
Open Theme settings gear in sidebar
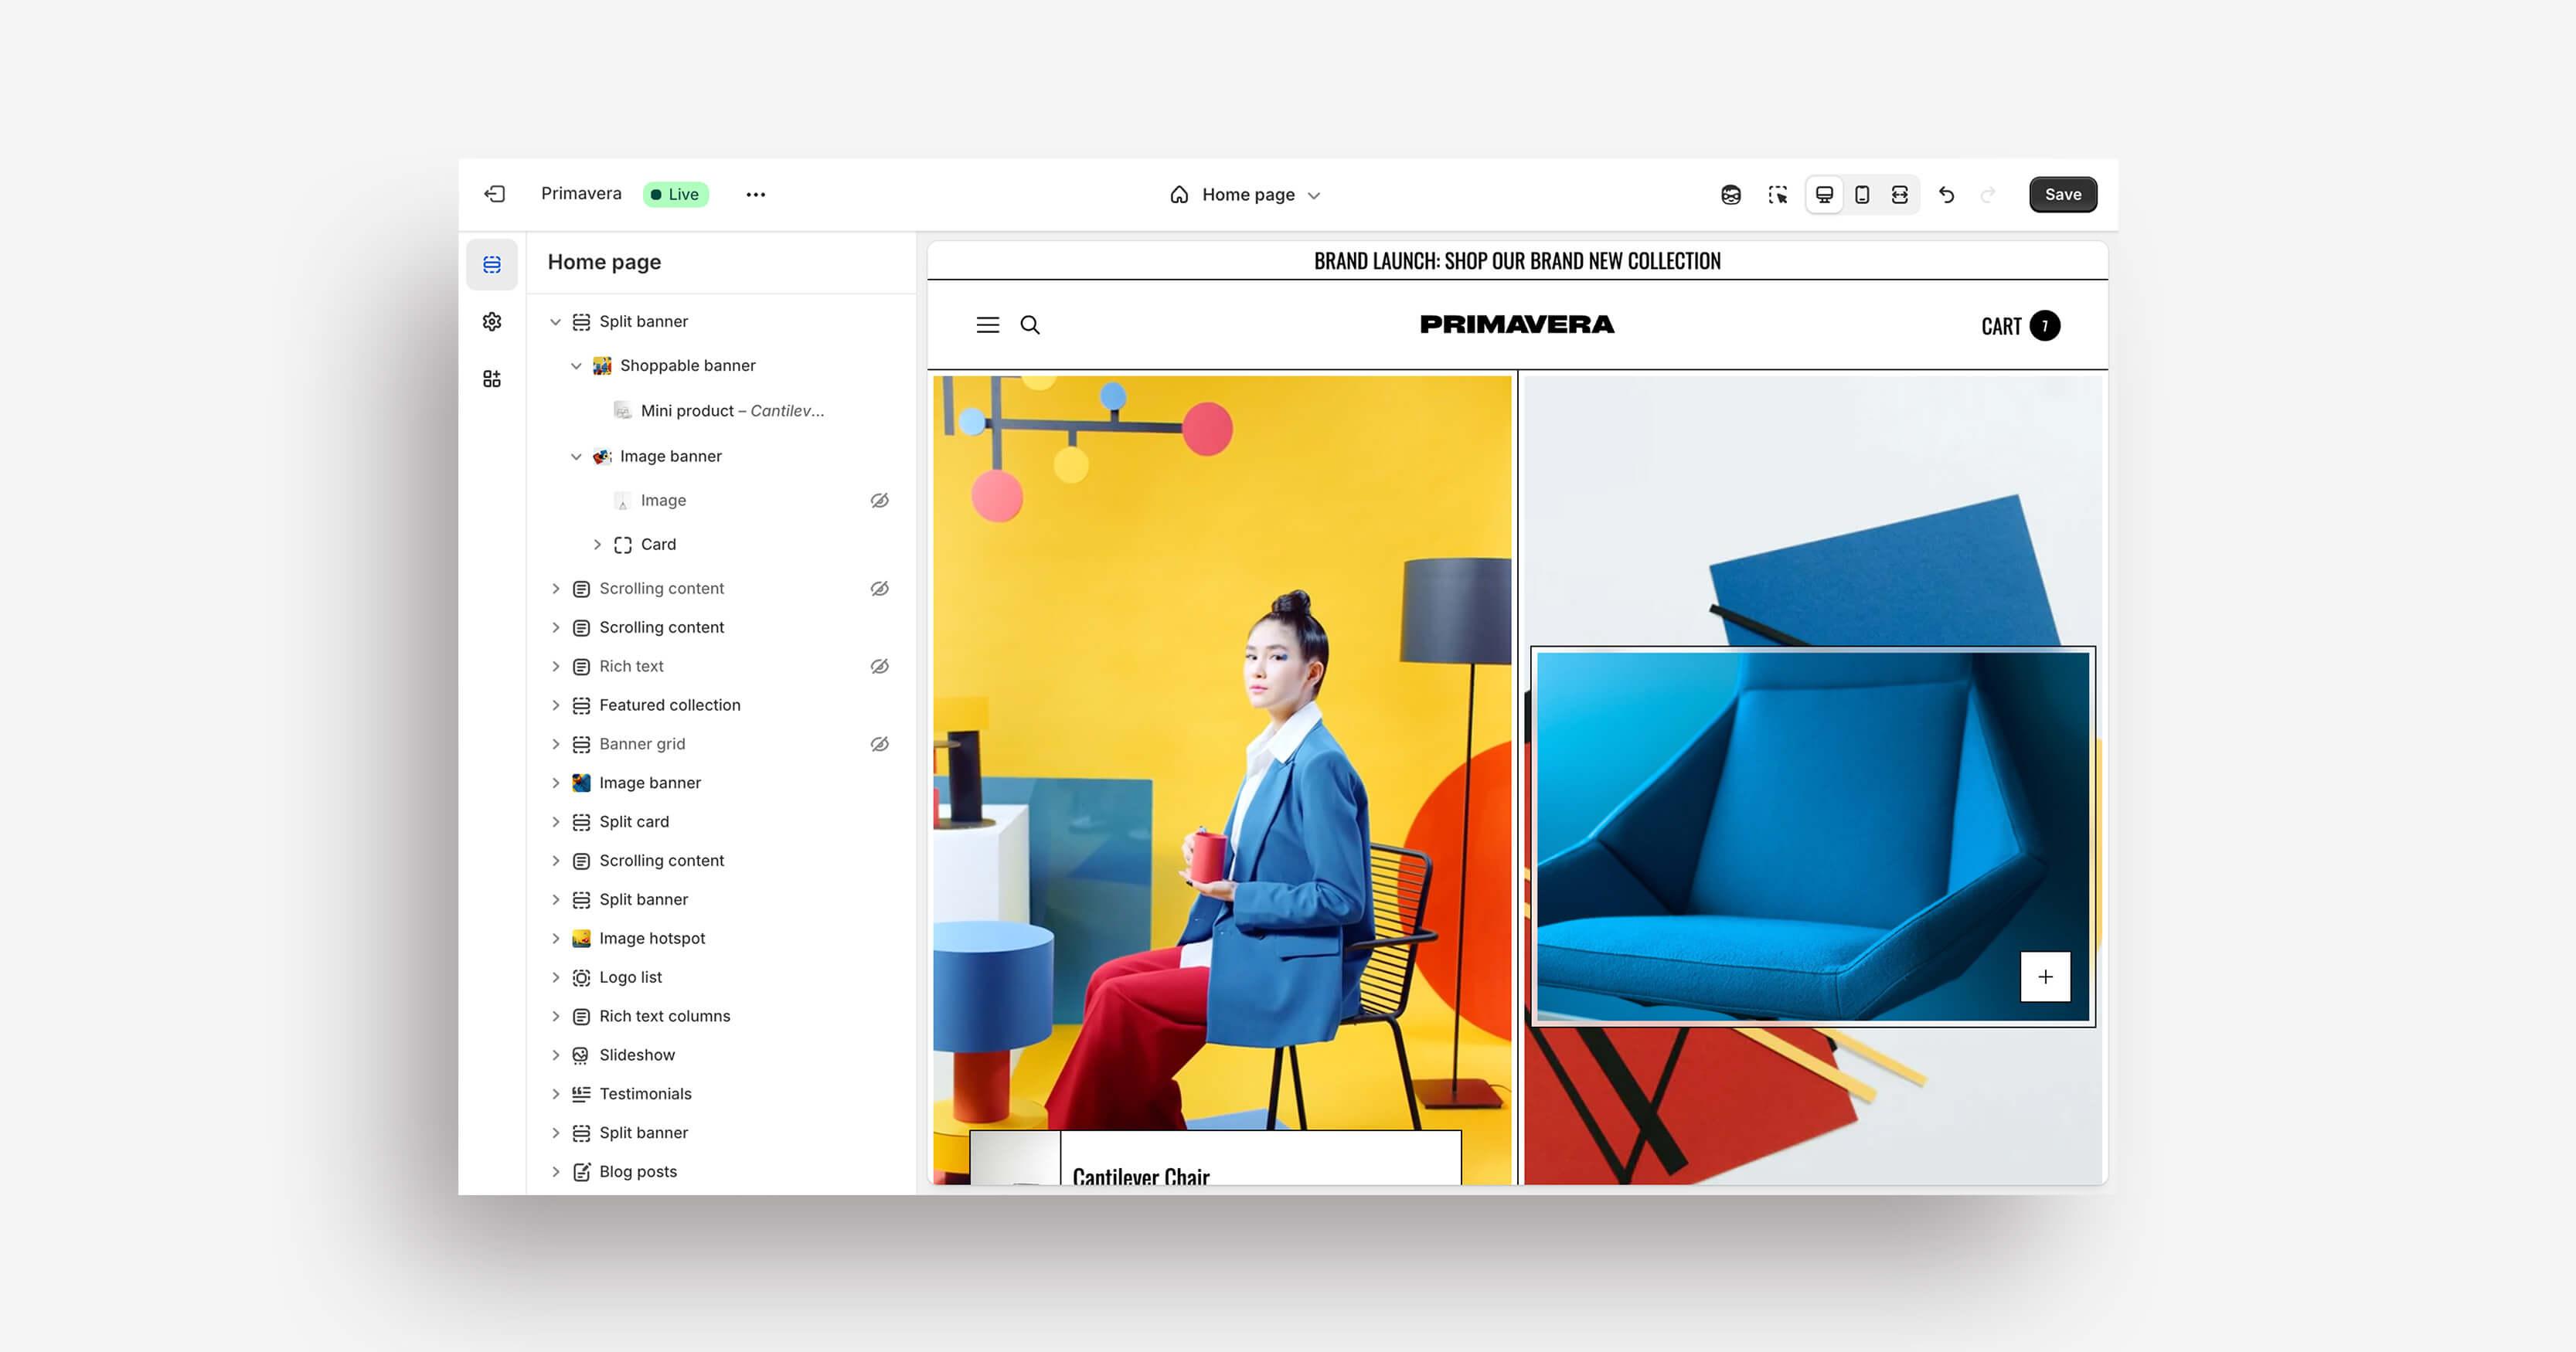pos(492,321)
